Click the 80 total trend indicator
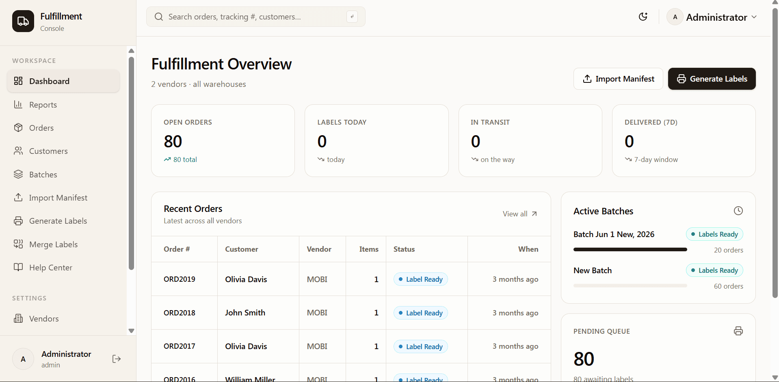 [180, 160]
